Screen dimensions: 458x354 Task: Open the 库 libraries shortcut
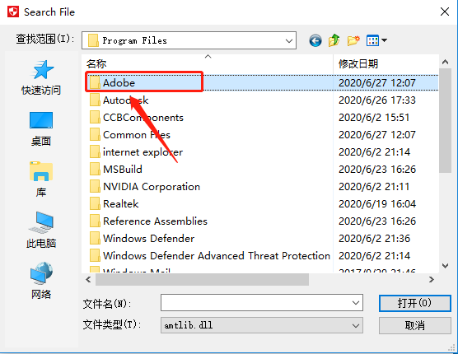click(x=41, y=179)
